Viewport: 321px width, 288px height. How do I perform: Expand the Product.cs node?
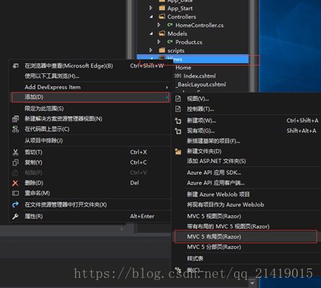click(159, 42)
